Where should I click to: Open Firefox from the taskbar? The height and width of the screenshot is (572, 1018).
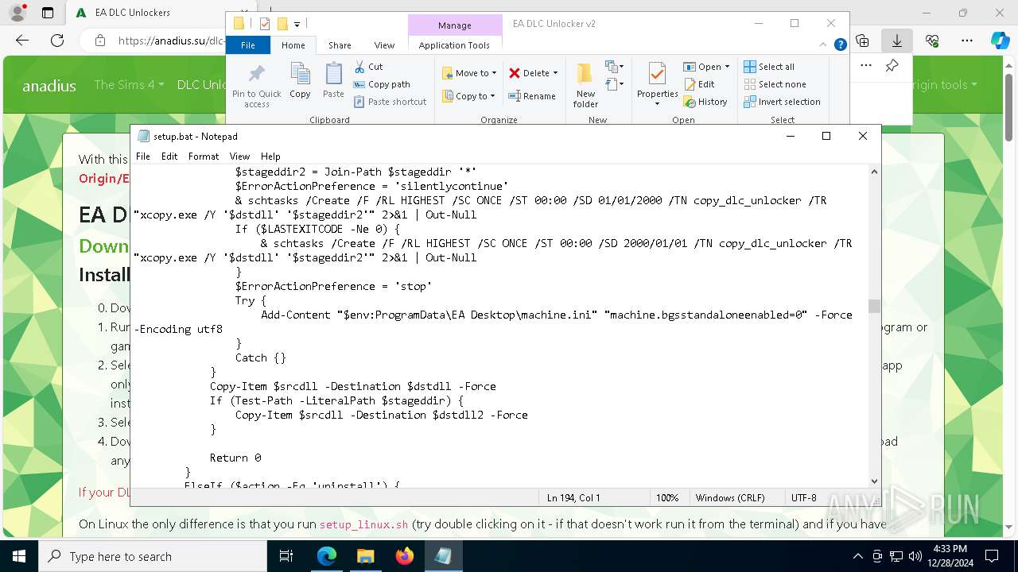tap(405, 556)
